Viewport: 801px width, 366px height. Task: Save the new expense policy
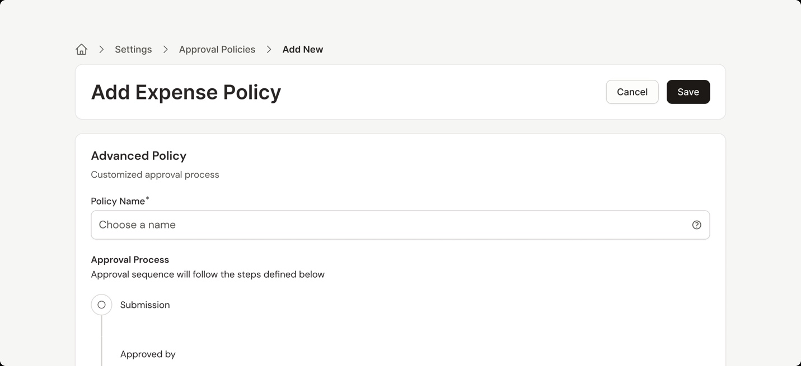point(687,92)
